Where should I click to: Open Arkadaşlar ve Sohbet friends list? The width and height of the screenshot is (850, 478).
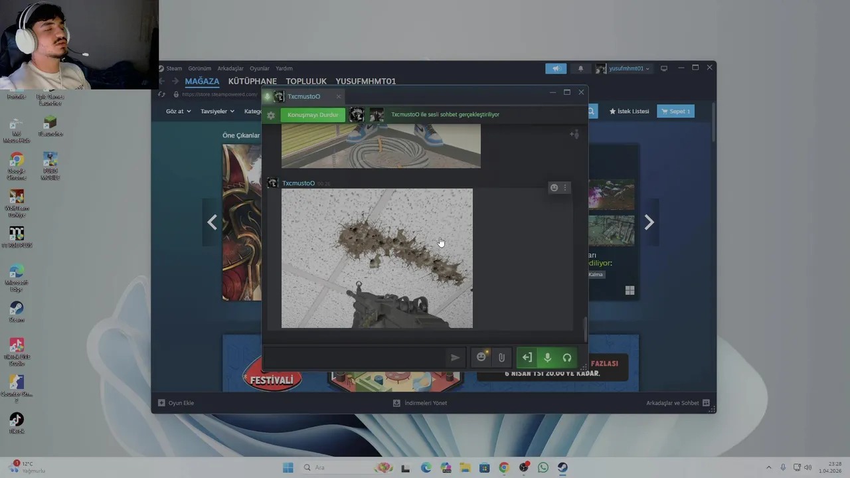677,403
